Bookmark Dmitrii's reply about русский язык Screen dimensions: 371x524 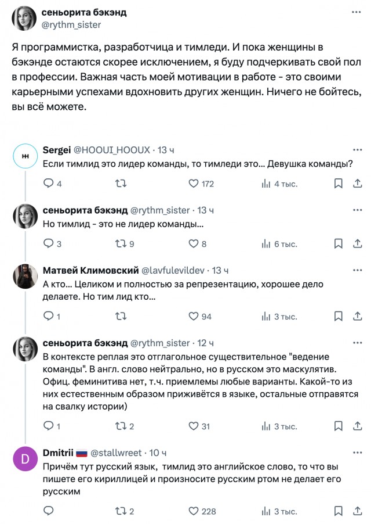pyautogui.click(x=337, y=508)
